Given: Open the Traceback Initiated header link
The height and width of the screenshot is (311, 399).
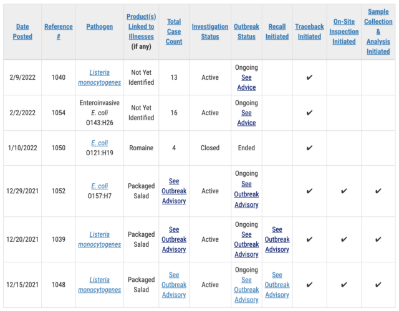Looking at the screenshot, I should [x=309, y=32].
